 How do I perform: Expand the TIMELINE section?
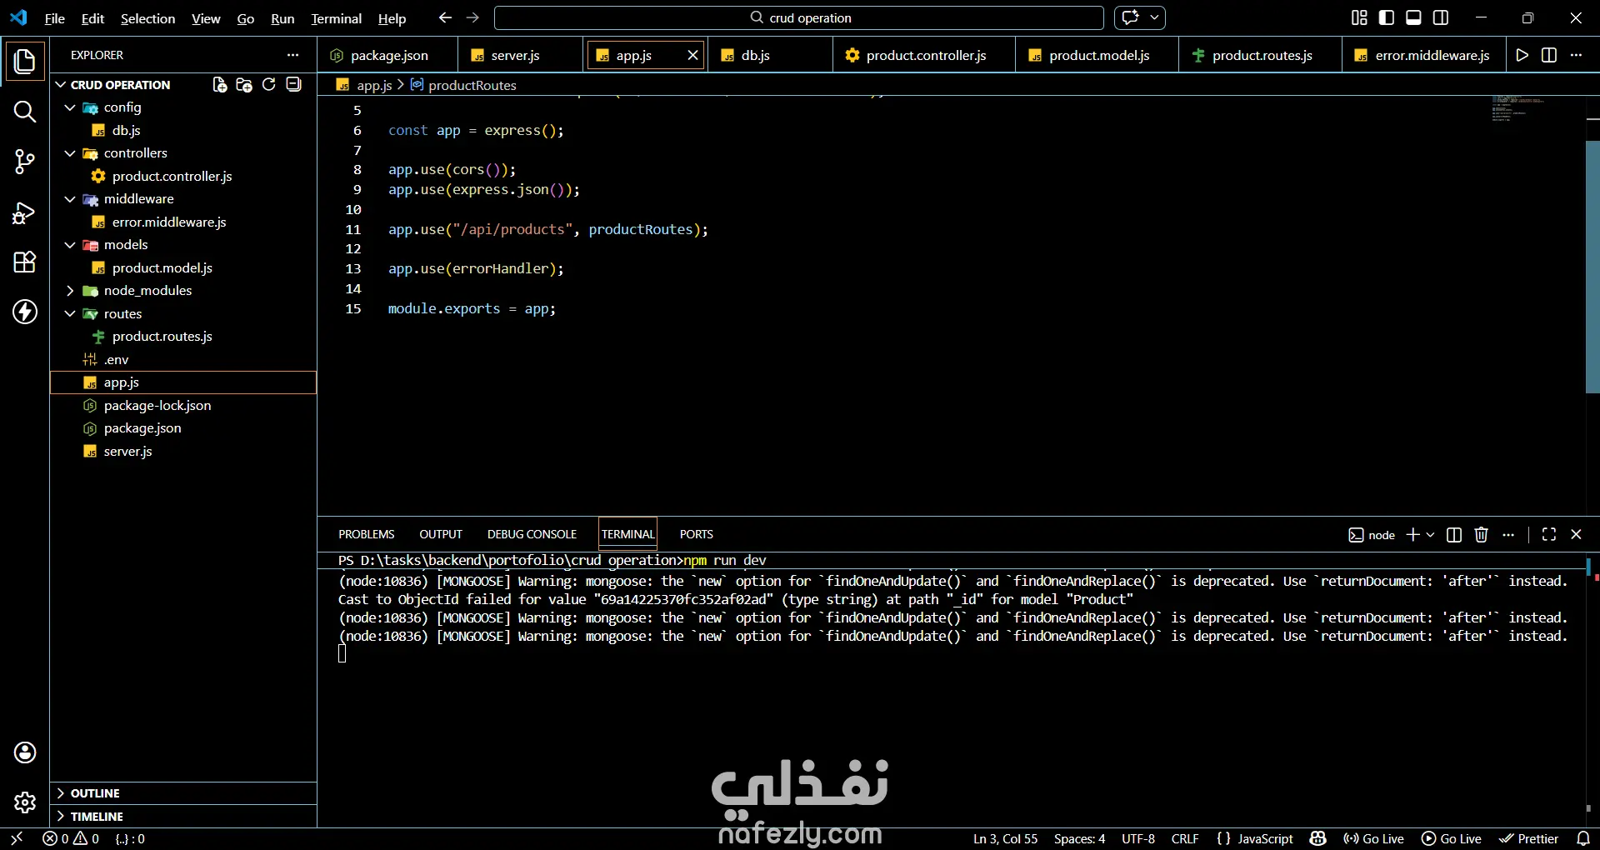coord(183,817)
